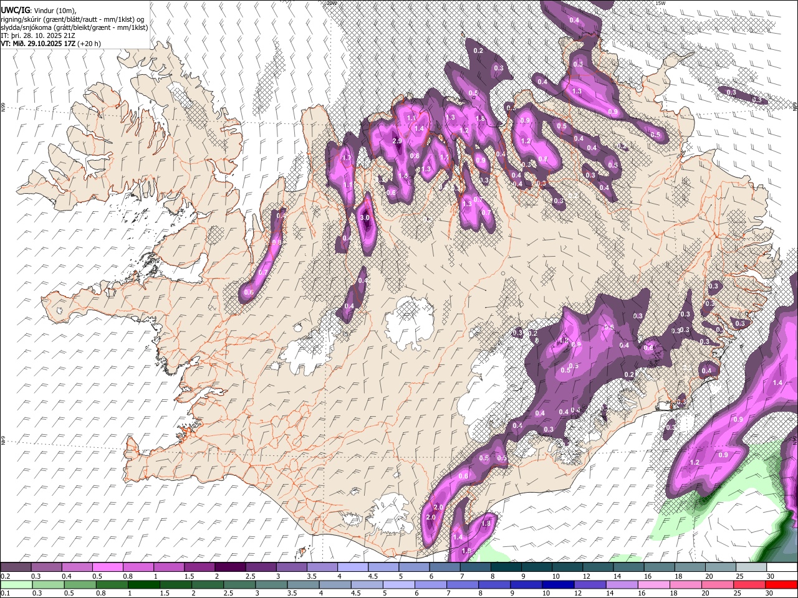798x598 pixels.
Task: Click the '3.0' precipitation value on the map
Action: tap(365, 218)
